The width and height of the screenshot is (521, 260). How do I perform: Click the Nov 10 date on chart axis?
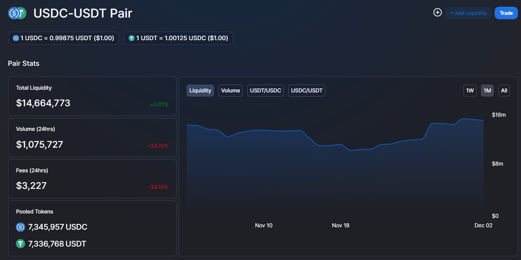[264, 225]
